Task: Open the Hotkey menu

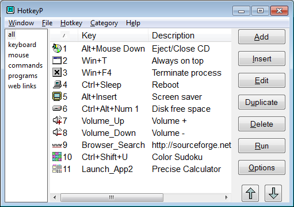Action: click(71, 23)
